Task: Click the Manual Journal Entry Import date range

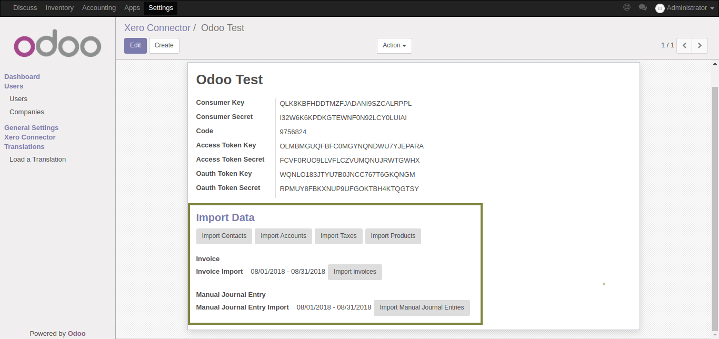Action: tap(334, 307)
